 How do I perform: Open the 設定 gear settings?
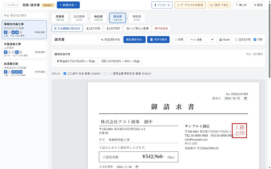coord(258,5)
